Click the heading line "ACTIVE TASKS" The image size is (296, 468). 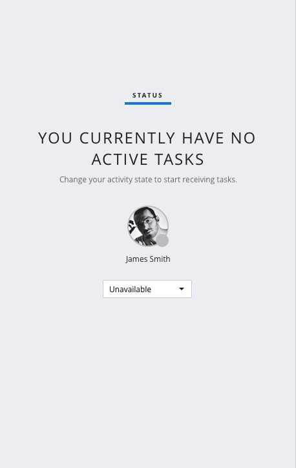coord(148,159)
